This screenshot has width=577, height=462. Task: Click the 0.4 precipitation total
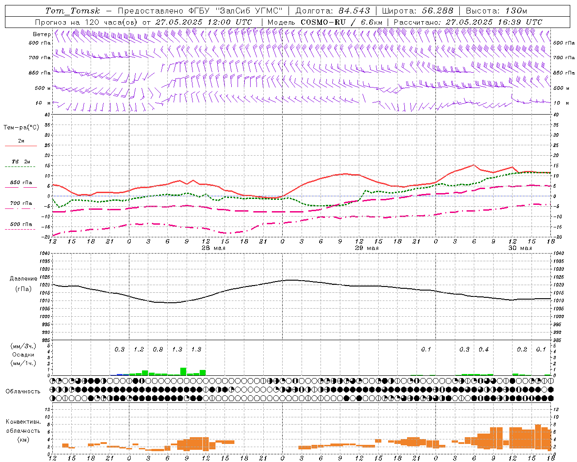(x=484, y=349)
